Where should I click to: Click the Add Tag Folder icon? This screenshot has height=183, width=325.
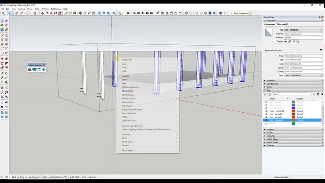tap(269, 94)
